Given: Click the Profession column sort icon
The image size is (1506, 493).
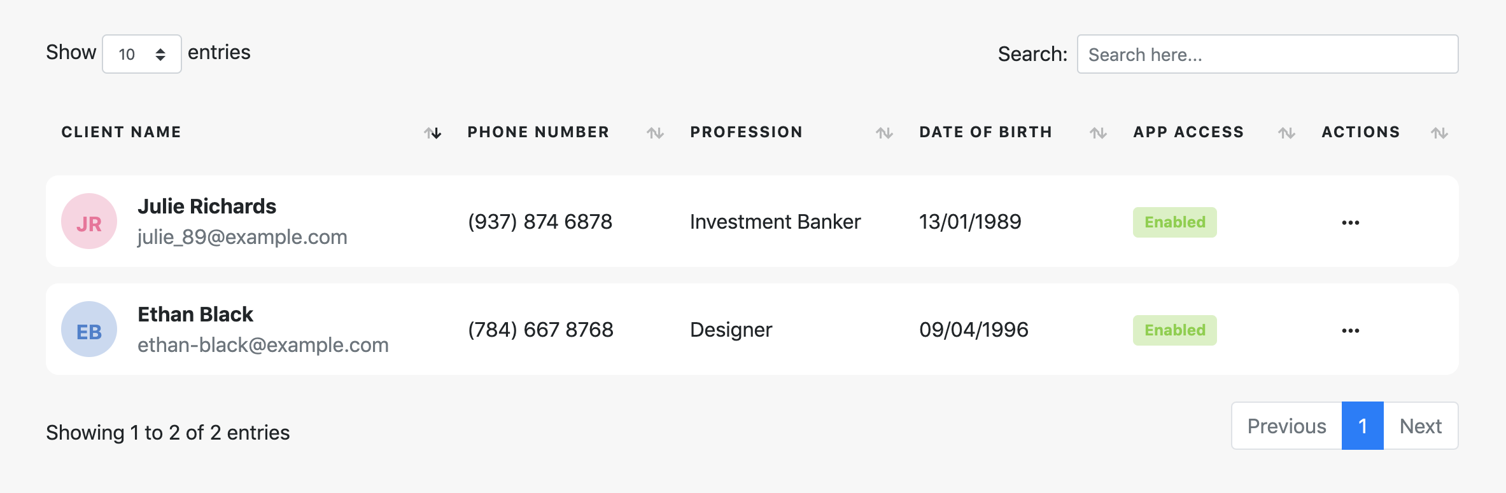Looking at the screenshot, I should (x=885, y=133).
